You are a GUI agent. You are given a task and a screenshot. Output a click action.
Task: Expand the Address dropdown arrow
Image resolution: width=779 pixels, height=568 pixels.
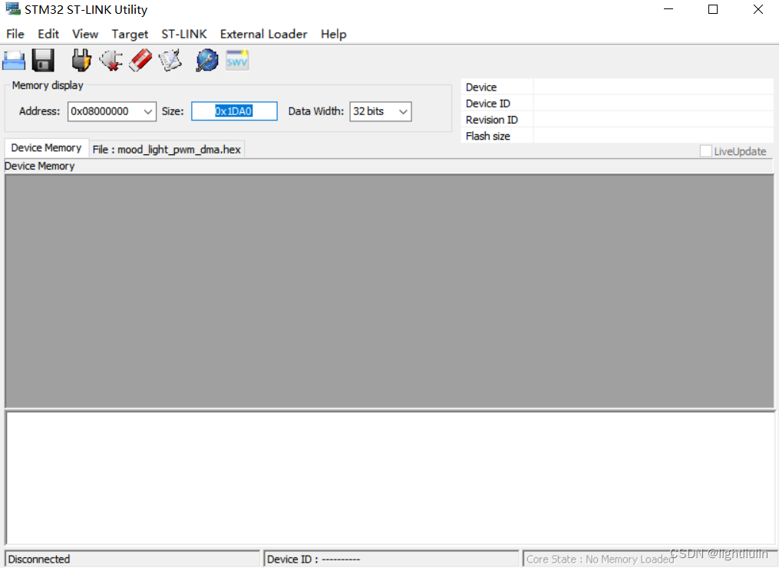point(147,112)
